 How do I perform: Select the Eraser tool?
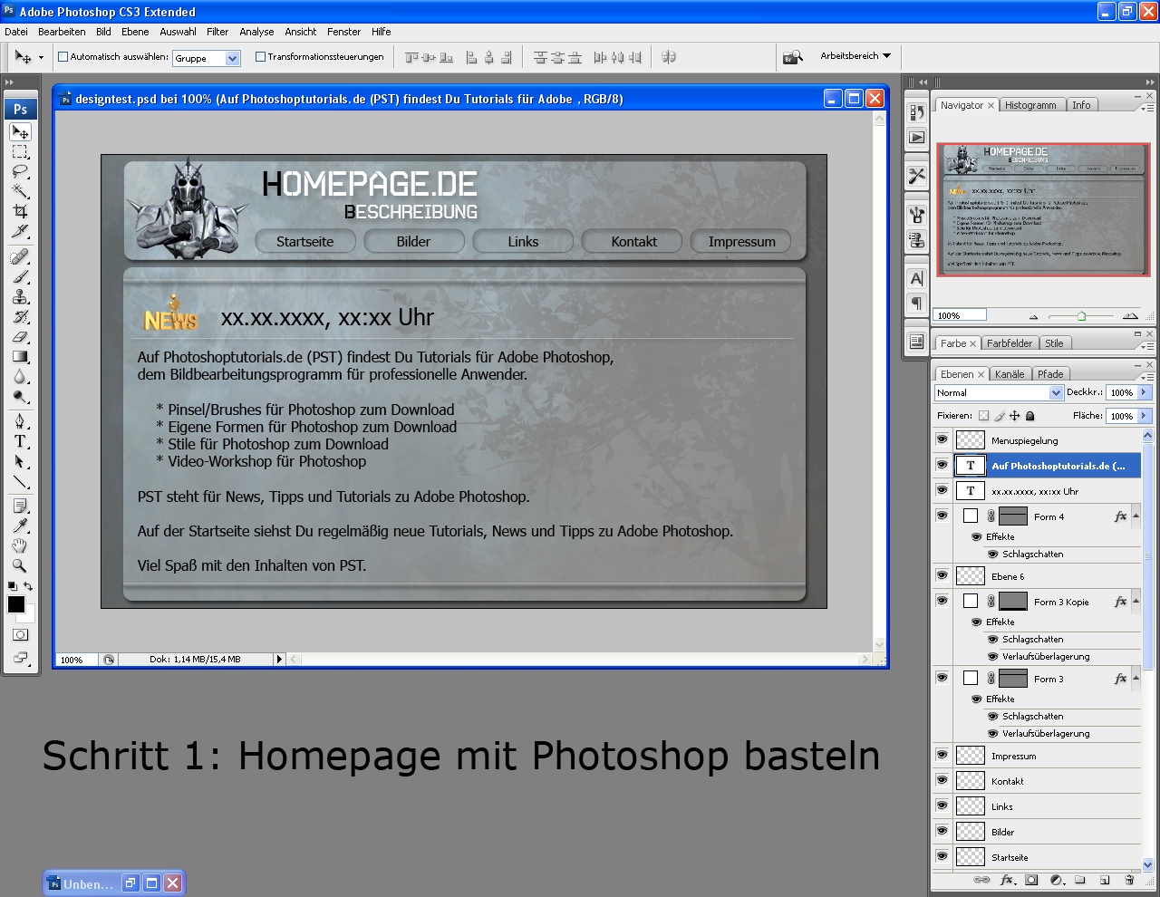(20, 336)
